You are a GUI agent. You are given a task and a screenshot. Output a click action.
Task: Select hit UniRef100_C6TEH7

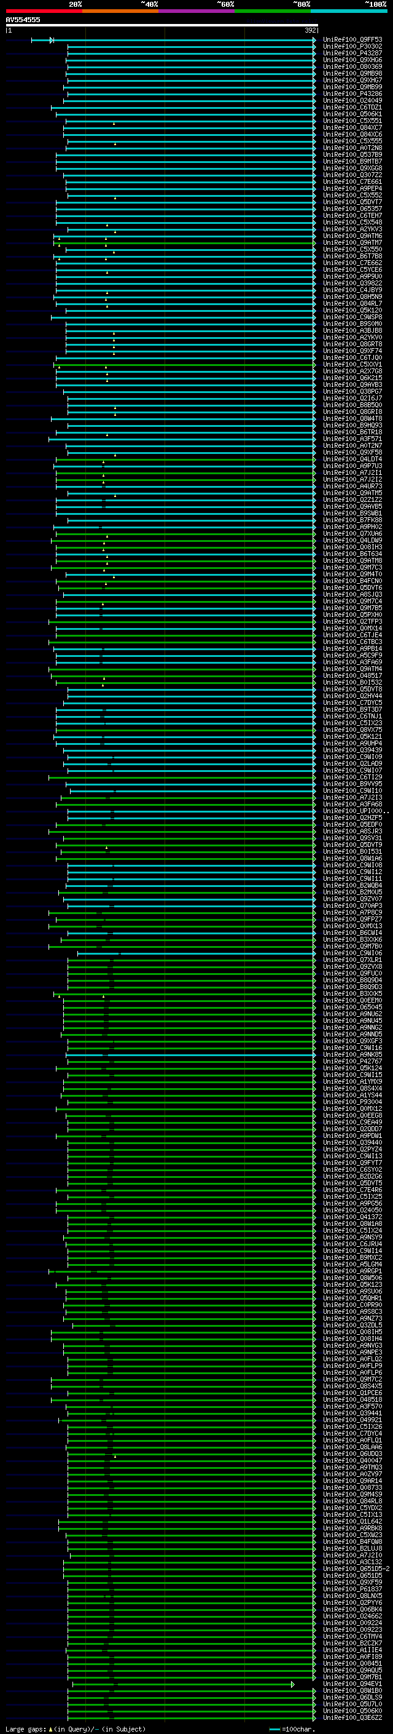[x=352, y=215]
